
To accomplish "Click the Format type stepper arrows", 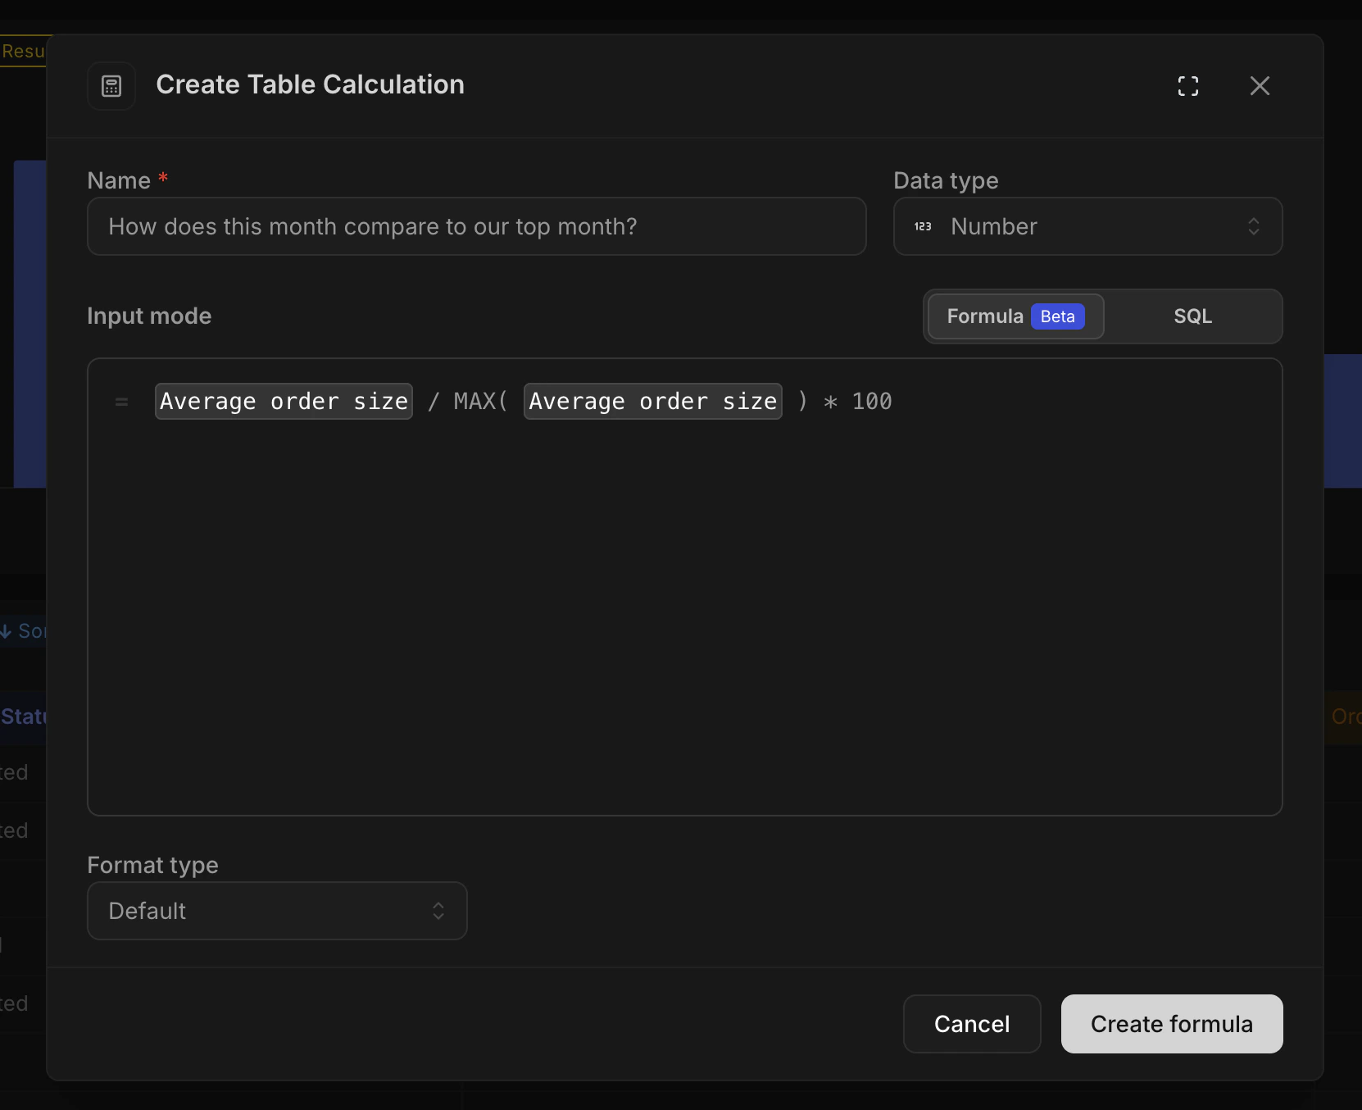I will point(439,911).
